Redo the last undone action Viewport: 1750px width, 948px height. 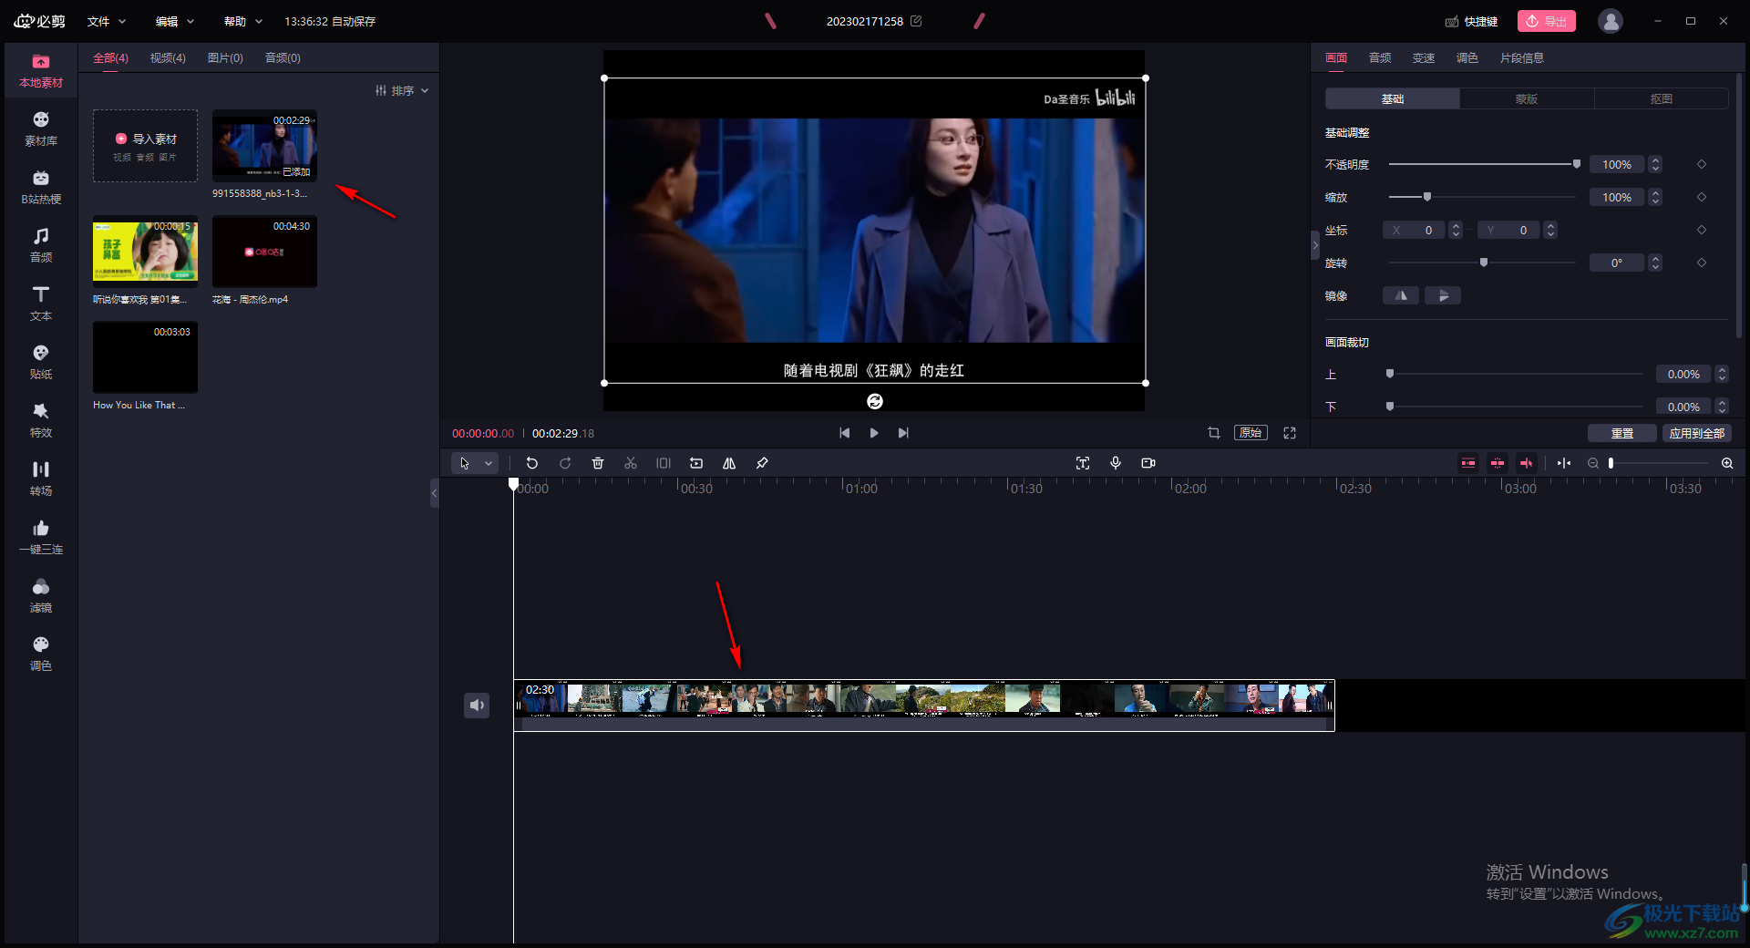click(x=565, y=463)
